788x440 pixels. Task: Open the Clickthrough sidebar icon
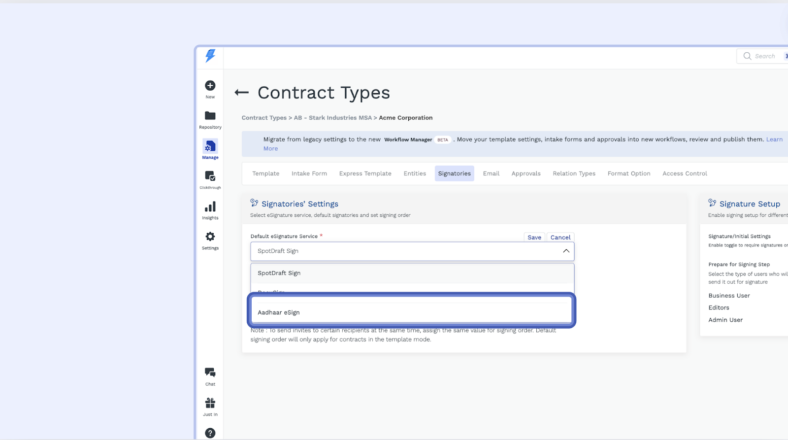(x=210, y=176)
